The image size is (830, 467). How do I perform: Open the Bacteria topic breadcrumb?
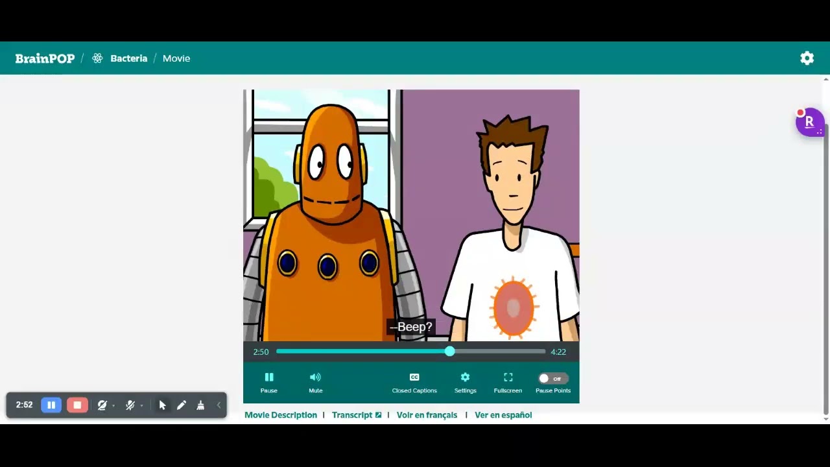click(x=129, y=58)
